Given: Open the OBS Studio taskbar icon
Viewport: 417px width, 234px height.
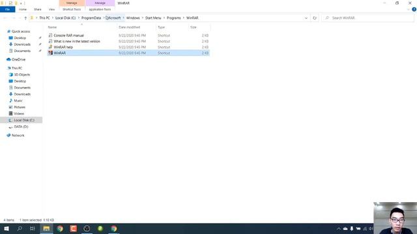Looking at the screenshot, I should tap(87, 229).
